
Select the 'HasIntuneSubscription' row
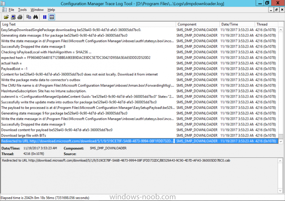[139, 91]
